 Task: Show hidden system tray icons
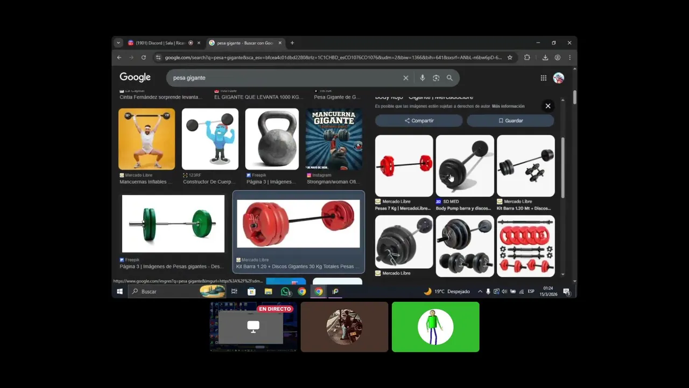click(480, 292)
